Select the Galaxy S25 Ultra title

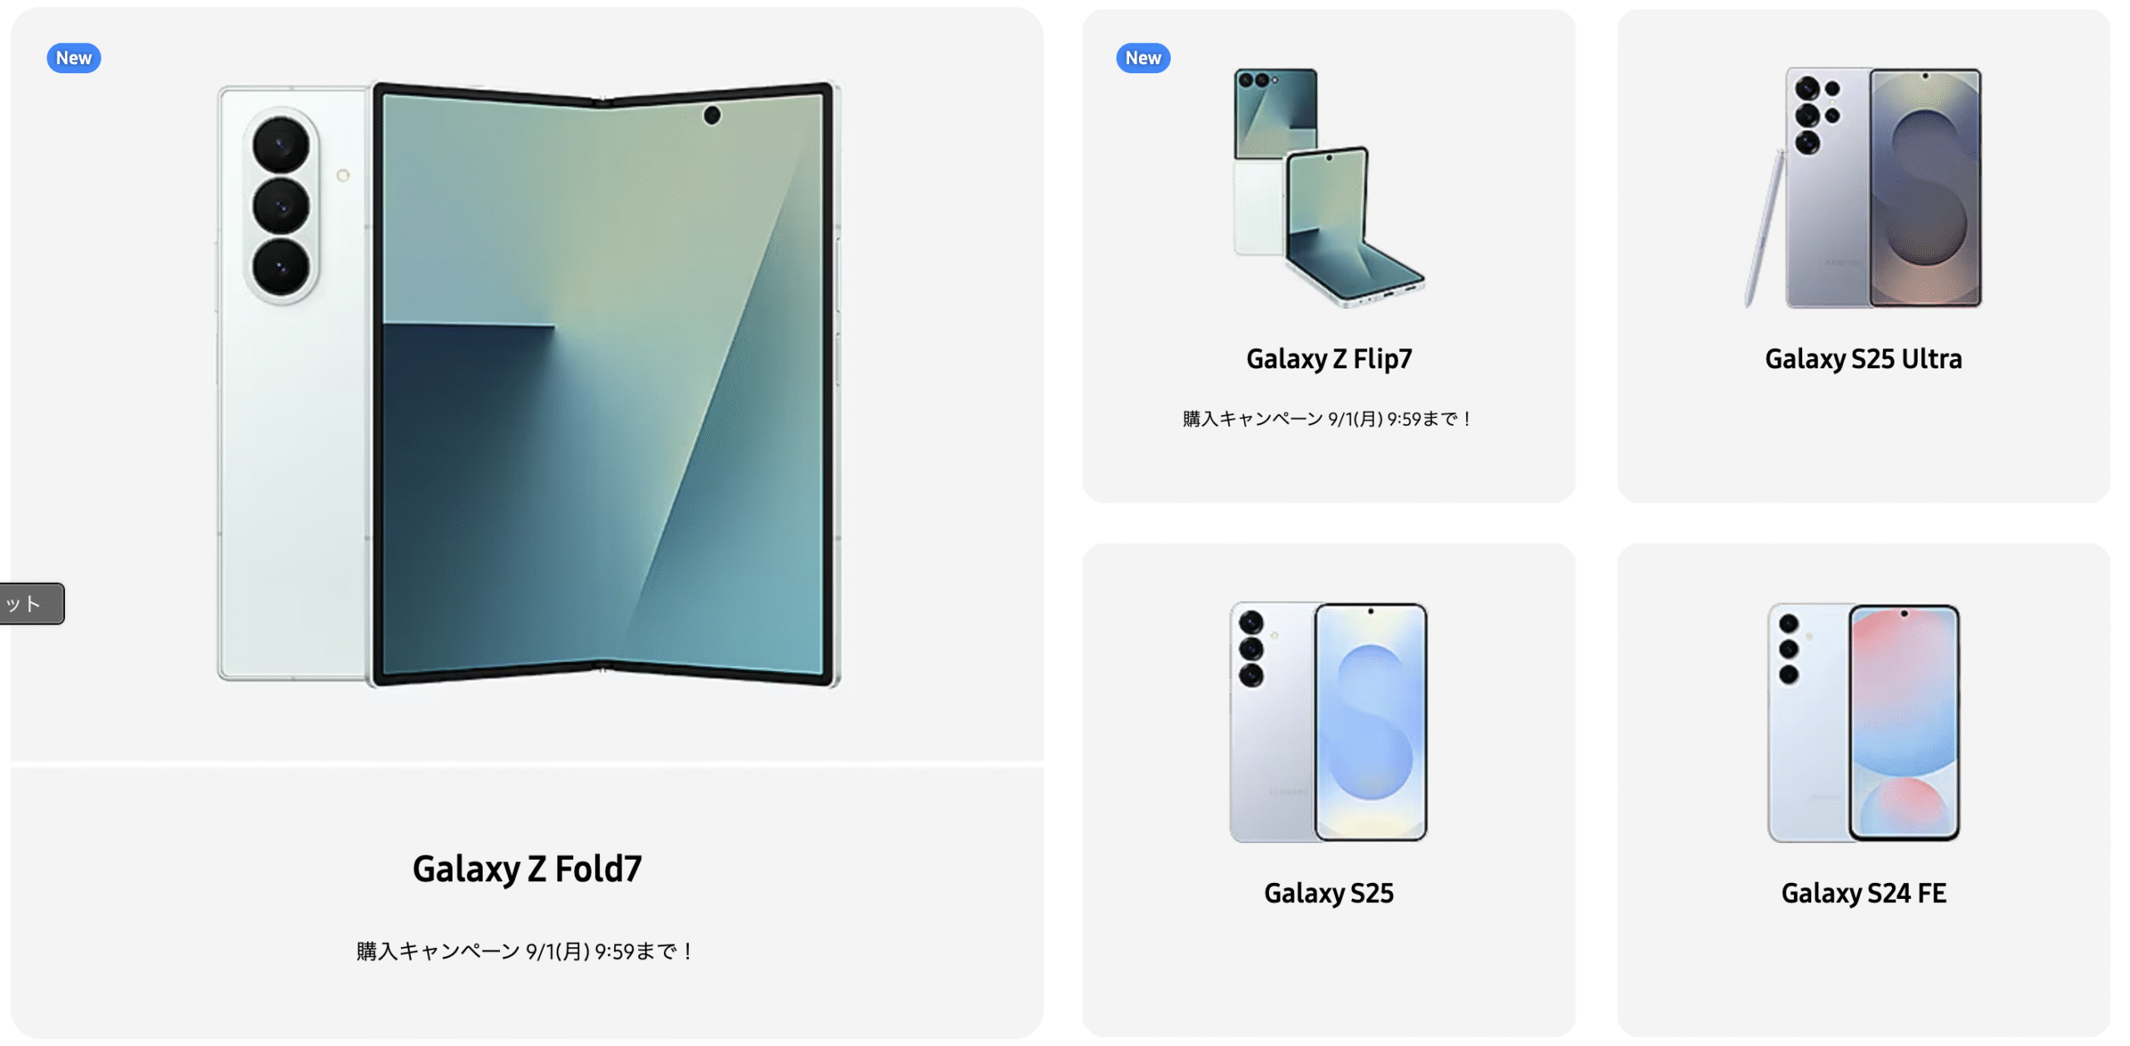pyautogui.click(x=1863, y=359)
